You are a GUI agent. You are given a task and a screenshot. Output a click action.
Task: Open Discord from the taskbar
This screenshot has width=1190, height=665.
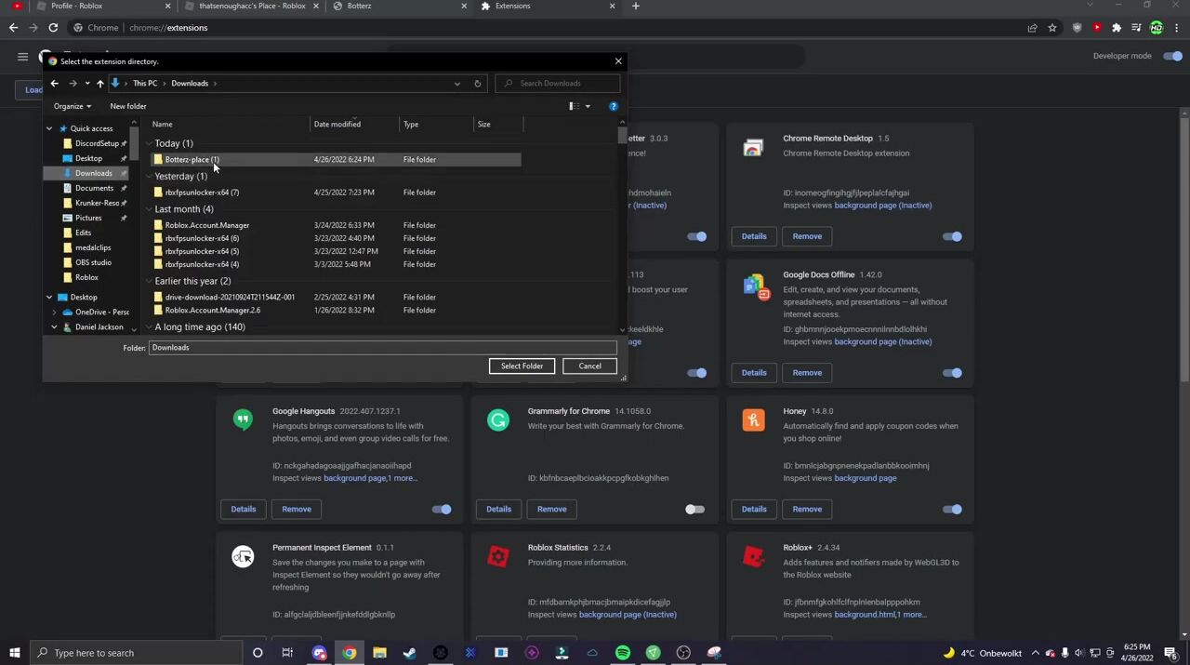pyautogui.click(x=319, y=653)
